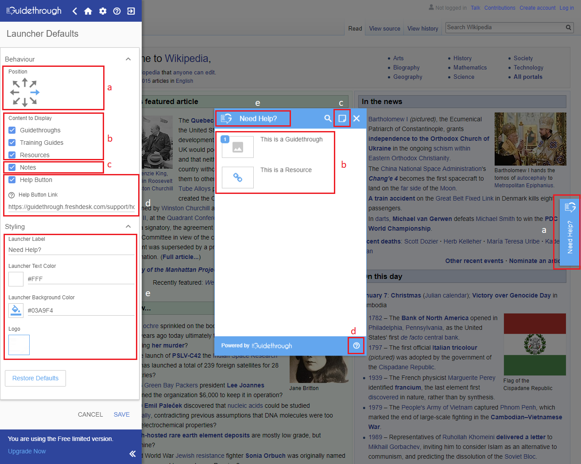Image resolution: width=581 pixels, height=464 pixels.
Task: Select bottom-center position arrow
Action: (x=25, y=103)
